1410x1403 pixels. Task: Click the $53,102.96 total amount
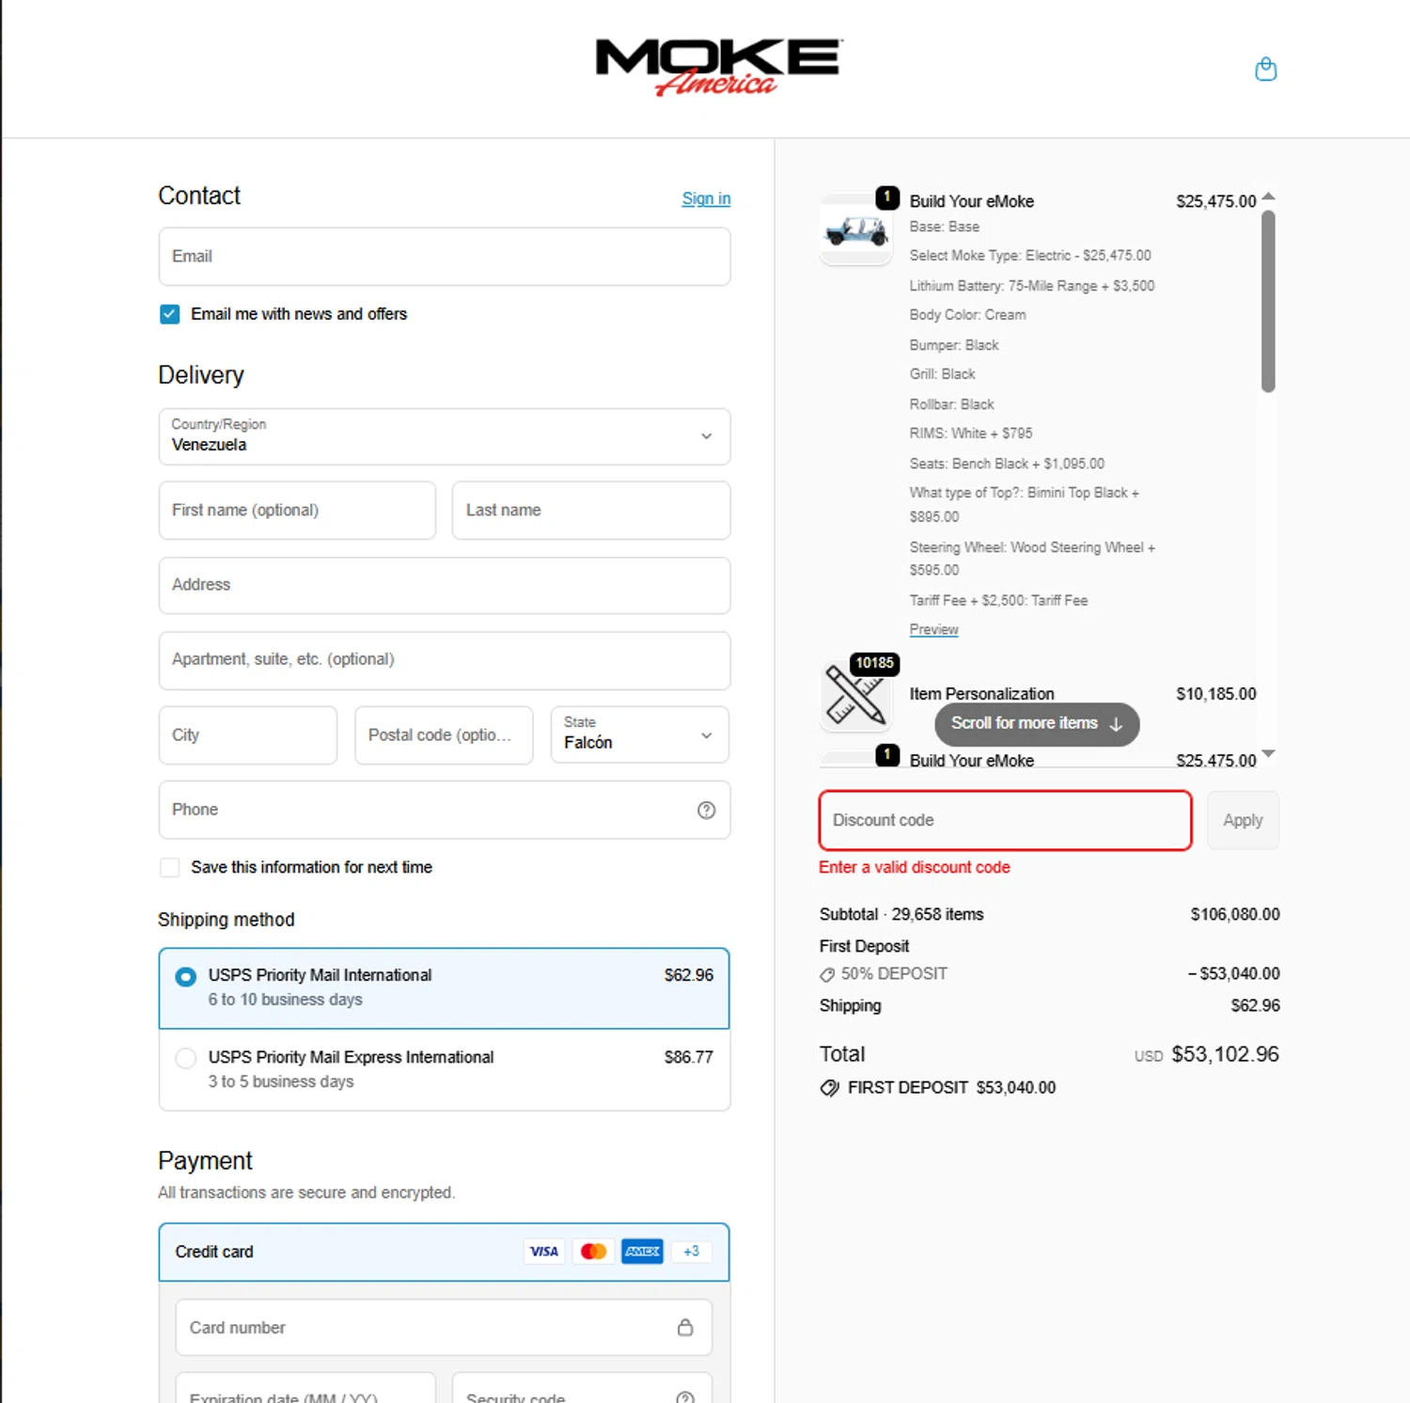coord(1225,1054)
